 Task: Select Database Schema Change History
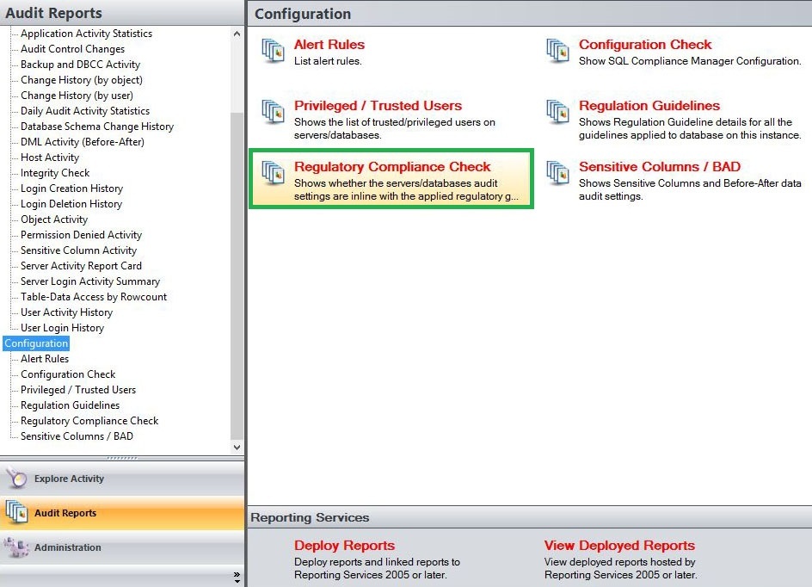coord(97,127)
